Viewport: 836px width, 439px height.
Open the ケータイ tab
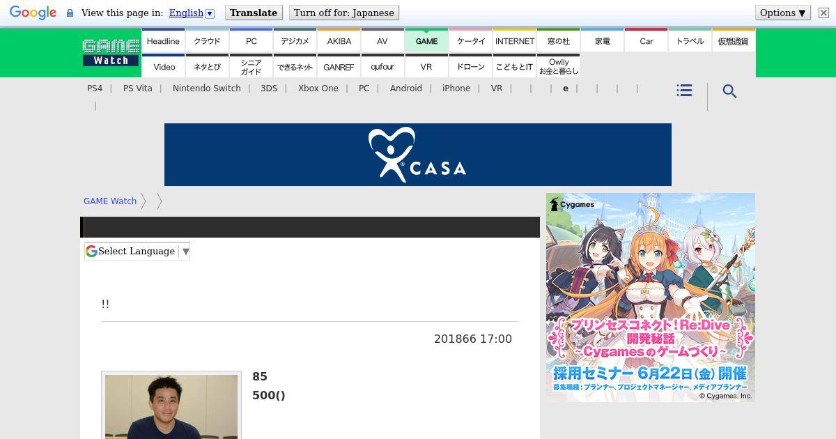471,41
